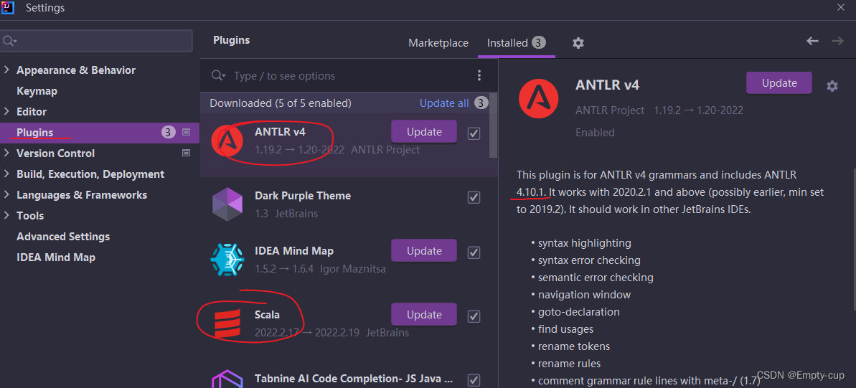Select the Tabnine AI Code Completion plugin icon
Screen dimensions: 856x388
(227, 378)
